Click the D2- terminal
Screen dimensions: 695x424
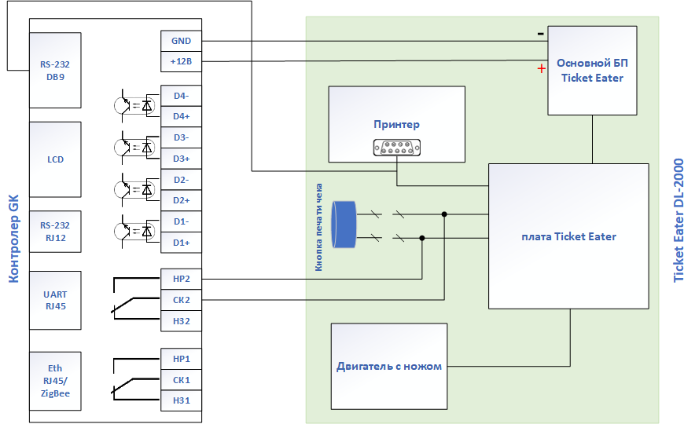pyautogui.click(x=181, y=180)
